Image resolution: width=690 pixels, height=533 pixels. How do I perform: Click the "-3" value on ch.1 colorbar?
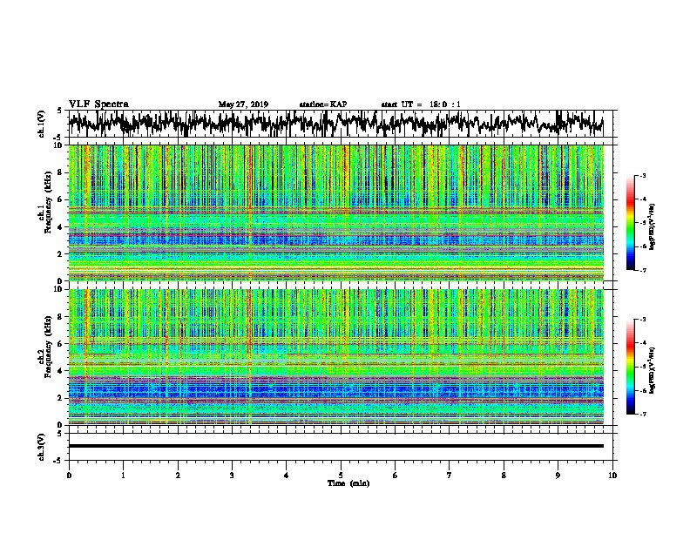pos(643,175)
